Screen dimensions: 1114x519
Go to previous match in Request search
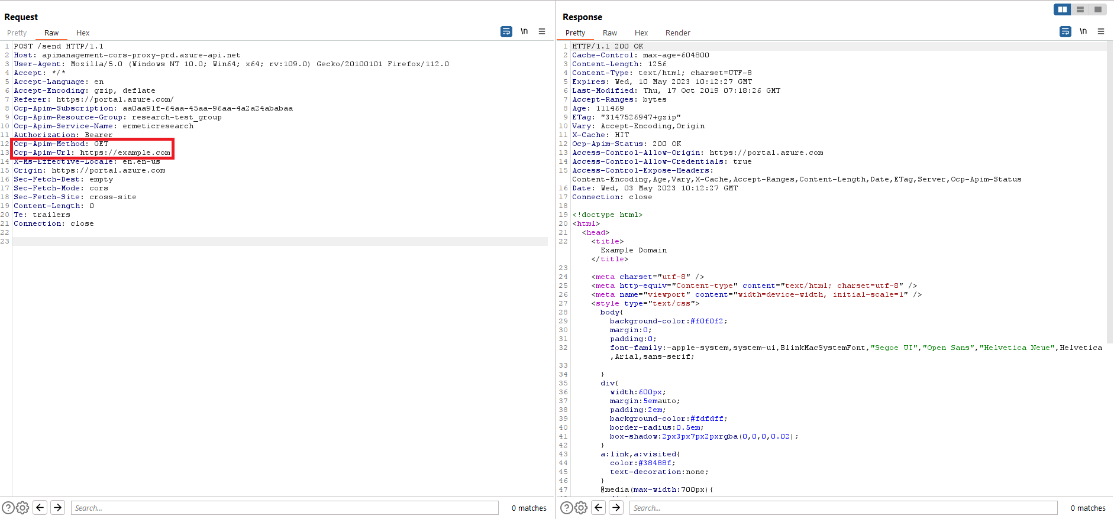click(40, 507)
